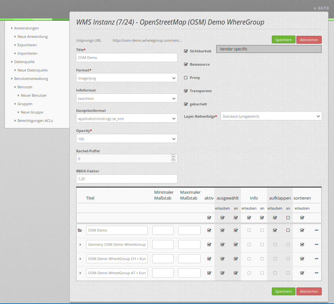
Task: Toggle the gekachelt checkbox
Action: 186,104
